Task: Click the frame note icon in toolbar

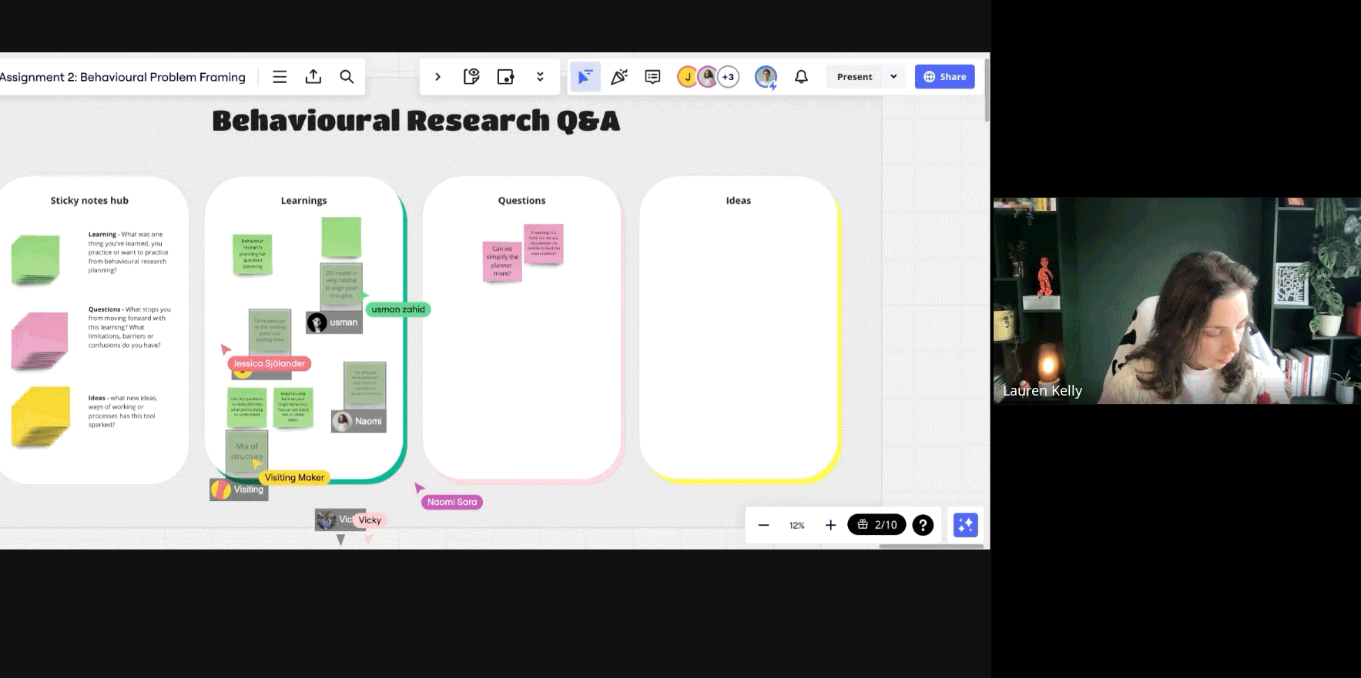Action: pyautogui.click(x=505, y=77)
